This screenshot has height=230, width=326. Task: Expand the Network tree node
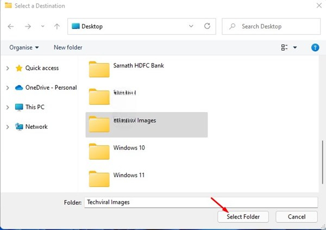[8, 127]
